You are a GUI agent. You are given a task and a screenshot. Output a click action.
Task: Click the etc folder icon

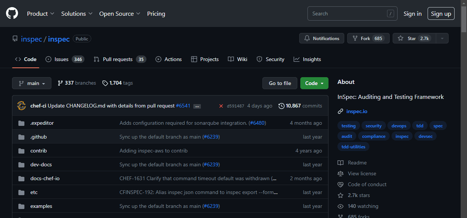click(x=21, y=192)
